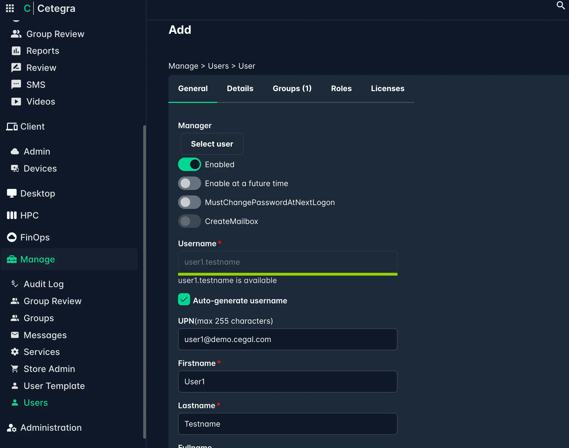
Task: Open the Groups (1) tab
Action: pyautogui.click(x=292, y=88)
